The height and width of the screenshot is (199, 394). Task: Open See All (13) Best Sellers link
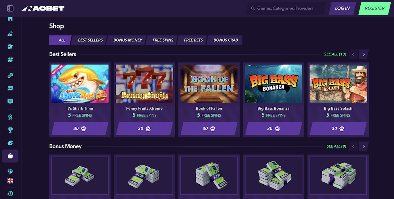[335, 54]
